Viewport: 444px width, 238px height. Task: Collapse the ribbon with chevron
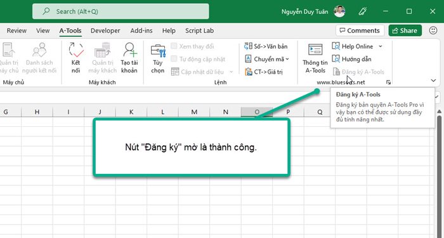(x=433, y=81)
